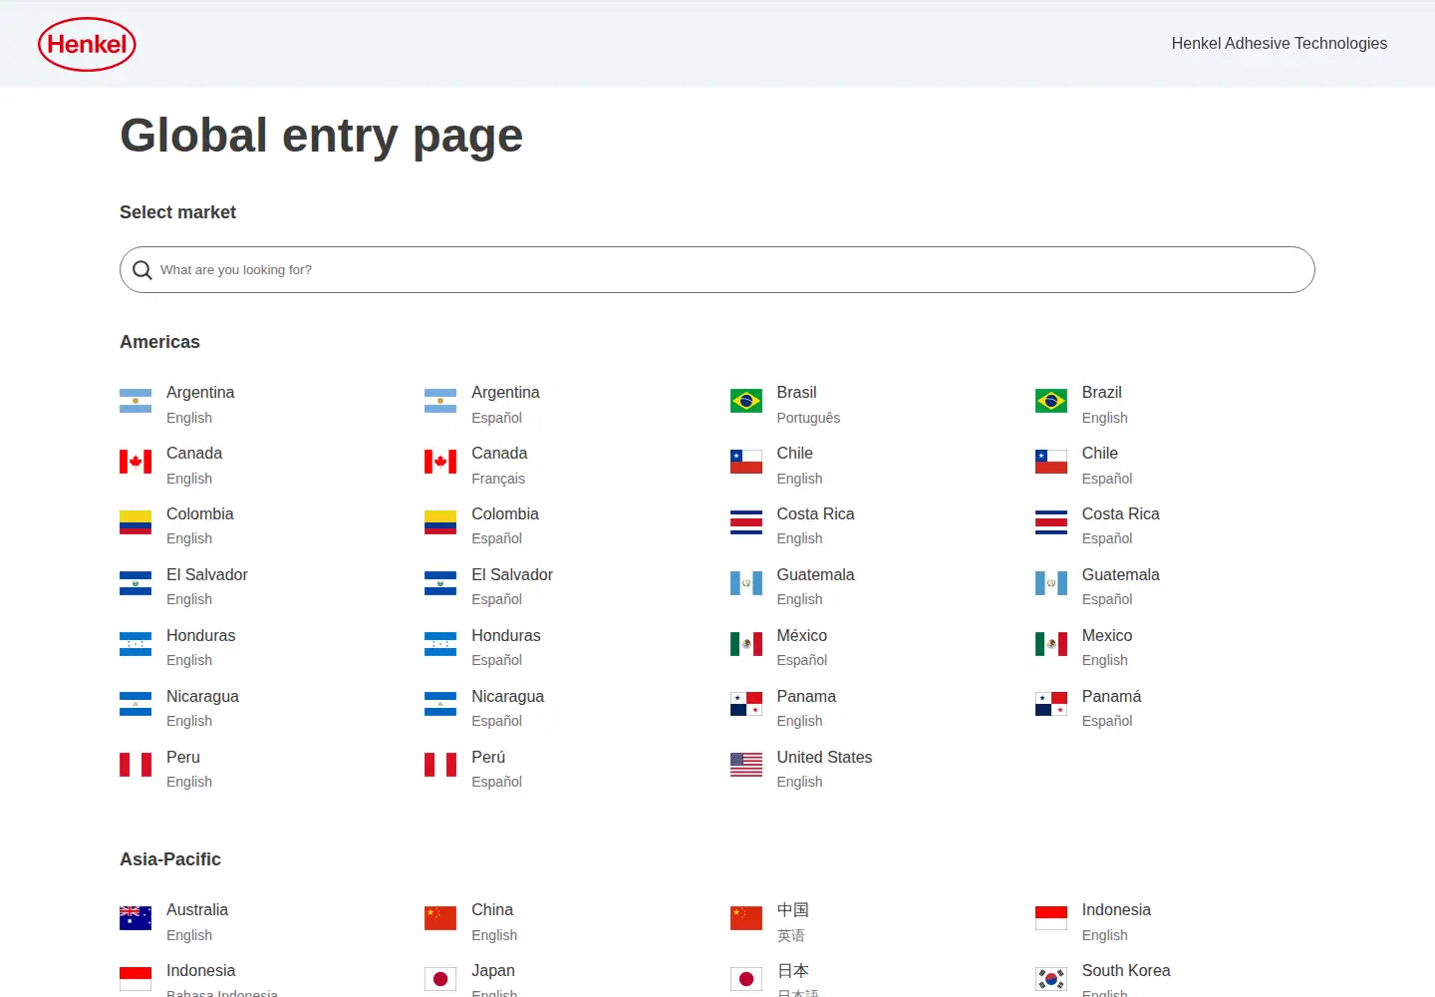Viewport: 1435px width, 997px height.
Task: Click the United States flag icon
Action: [746, 765]
